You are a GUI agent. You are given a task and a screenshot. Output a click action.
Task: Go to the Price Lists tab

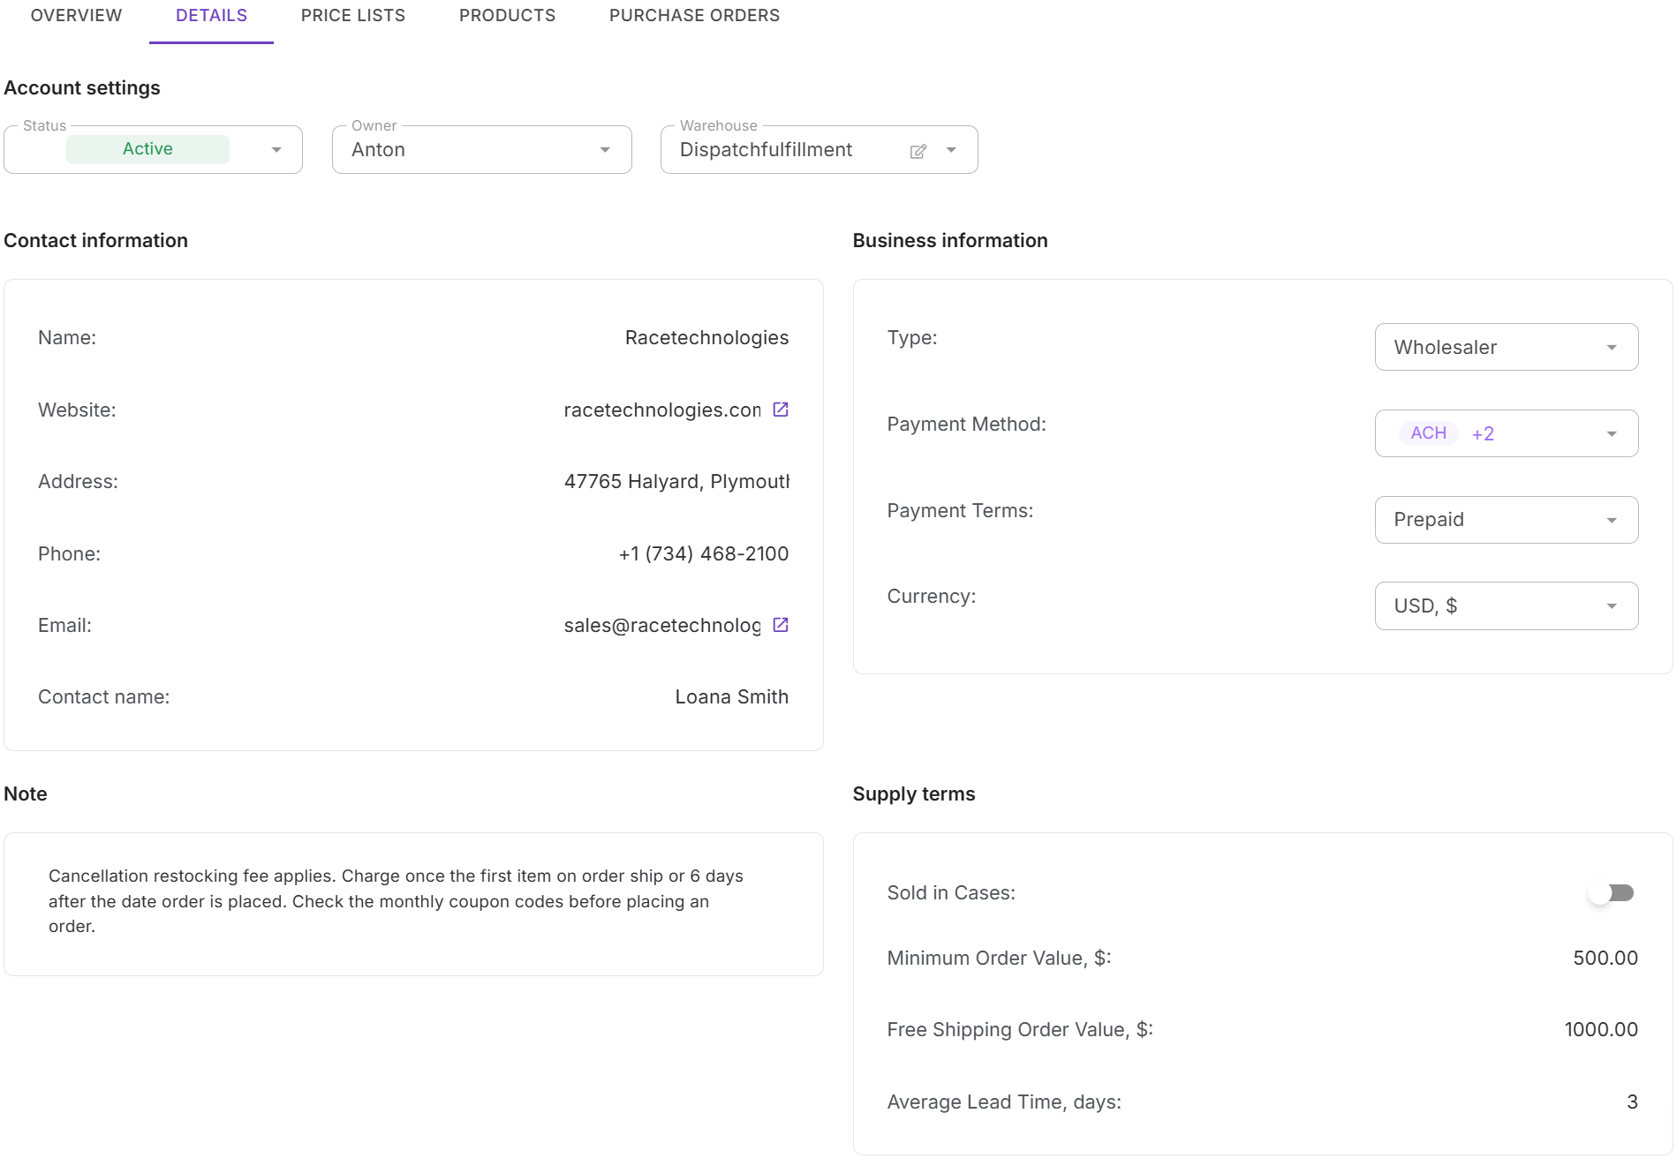click(x=353, y=16)
